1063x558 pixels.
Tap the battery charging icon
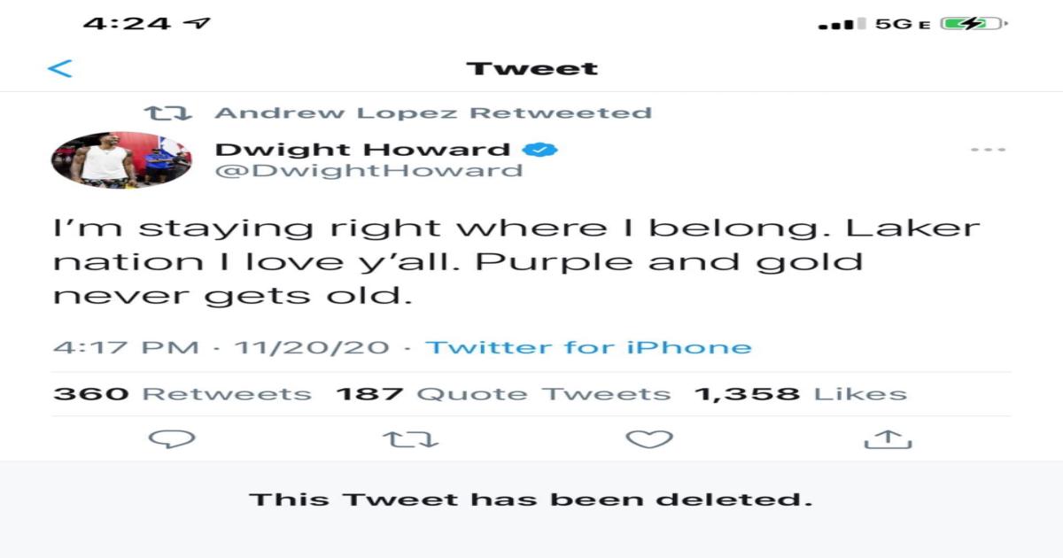[971, 24]
